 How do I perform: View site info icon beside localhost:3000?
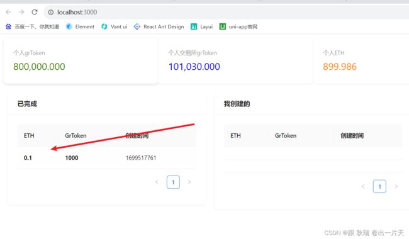coord(51,12)
